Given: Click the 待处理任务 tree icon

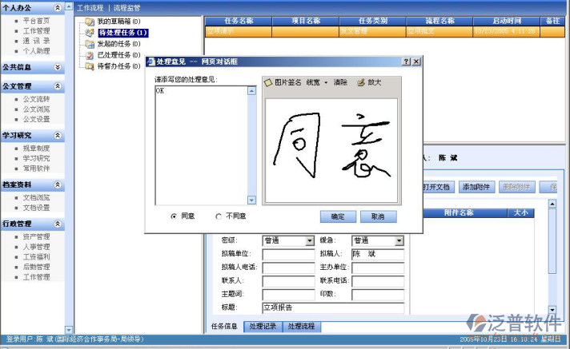Looking at the screenshot, I should 90,33.
